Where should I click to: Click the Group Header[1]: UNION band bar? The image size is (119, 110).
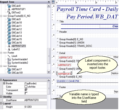pyautogui.click(x=87, y=43)
